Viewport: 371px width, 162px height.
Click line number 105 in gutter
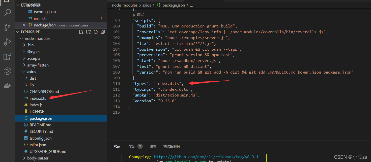pyautogui.click(x=116, y=55)
